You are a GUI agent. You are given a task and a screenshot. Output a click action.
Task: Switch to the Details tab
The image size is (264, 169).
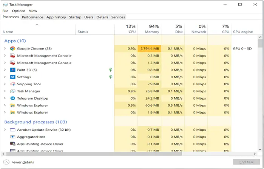click(x=102, y=17)
